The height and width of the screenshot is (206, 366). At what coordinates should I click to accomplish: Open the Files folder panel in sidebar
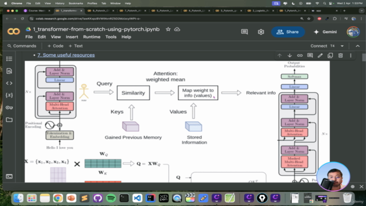point(9,120)
